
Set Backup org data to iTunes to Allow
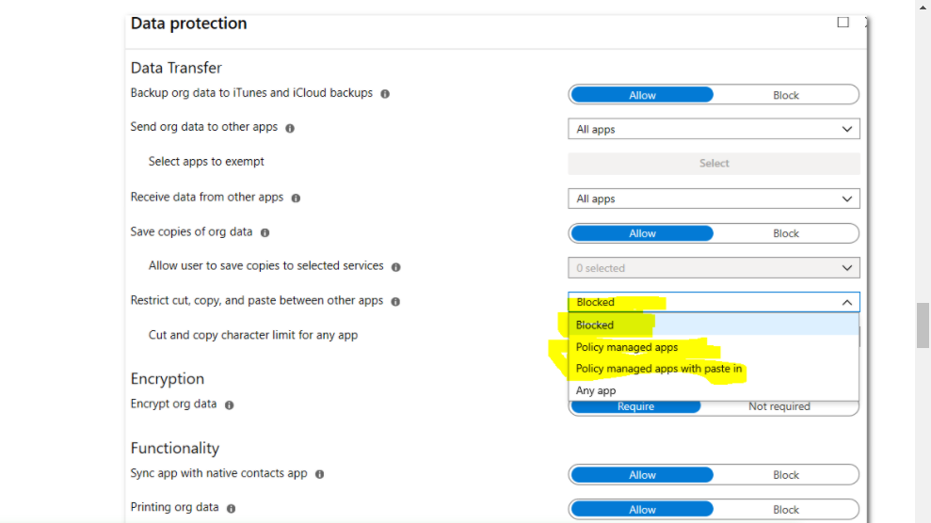[642, 95]
